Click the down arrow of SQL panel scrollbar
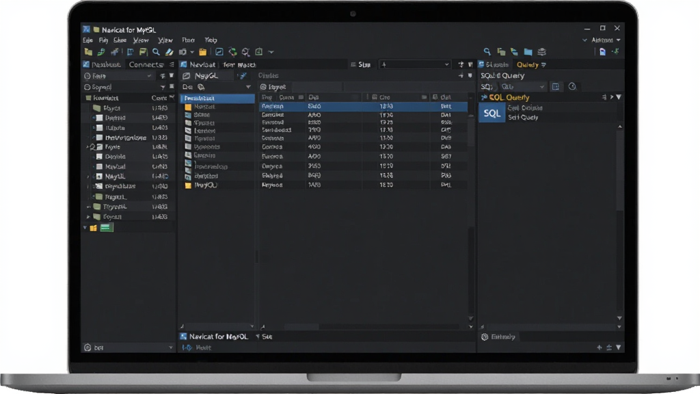Viewport: 700px width, 394px height. pos(619,318)
